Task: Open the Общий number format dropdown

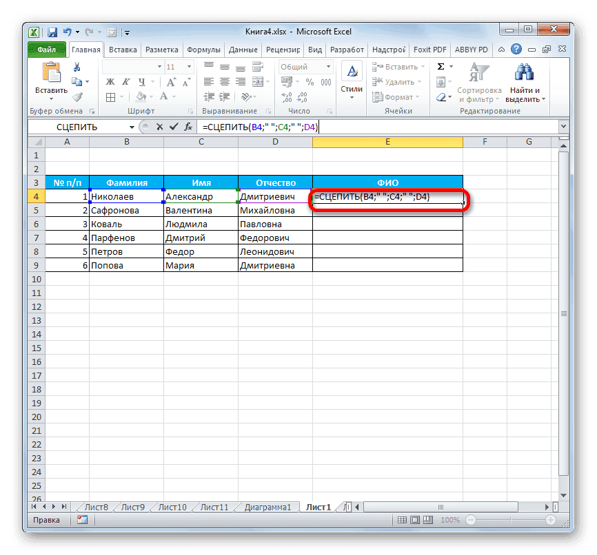Action: 329,67
